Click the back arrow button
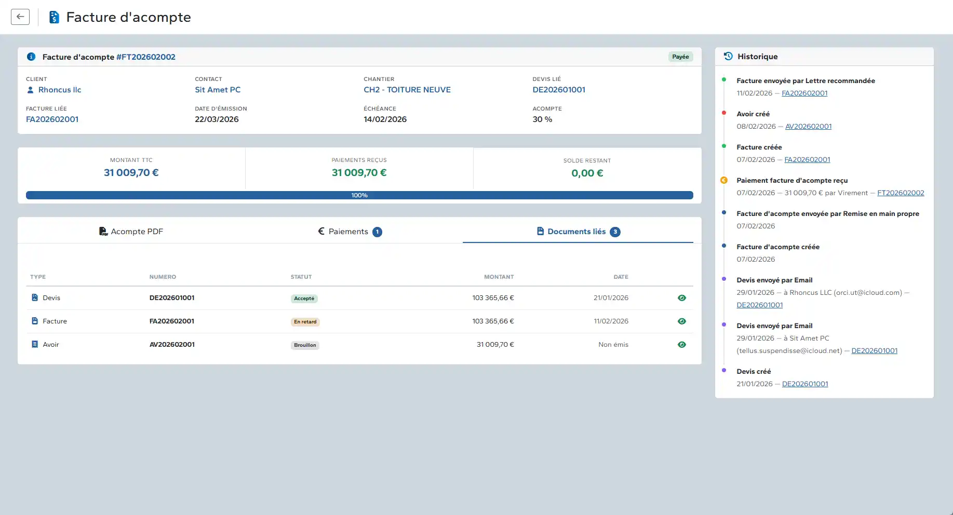Viewport: 953px width, 515px height. tap(20, 17)
